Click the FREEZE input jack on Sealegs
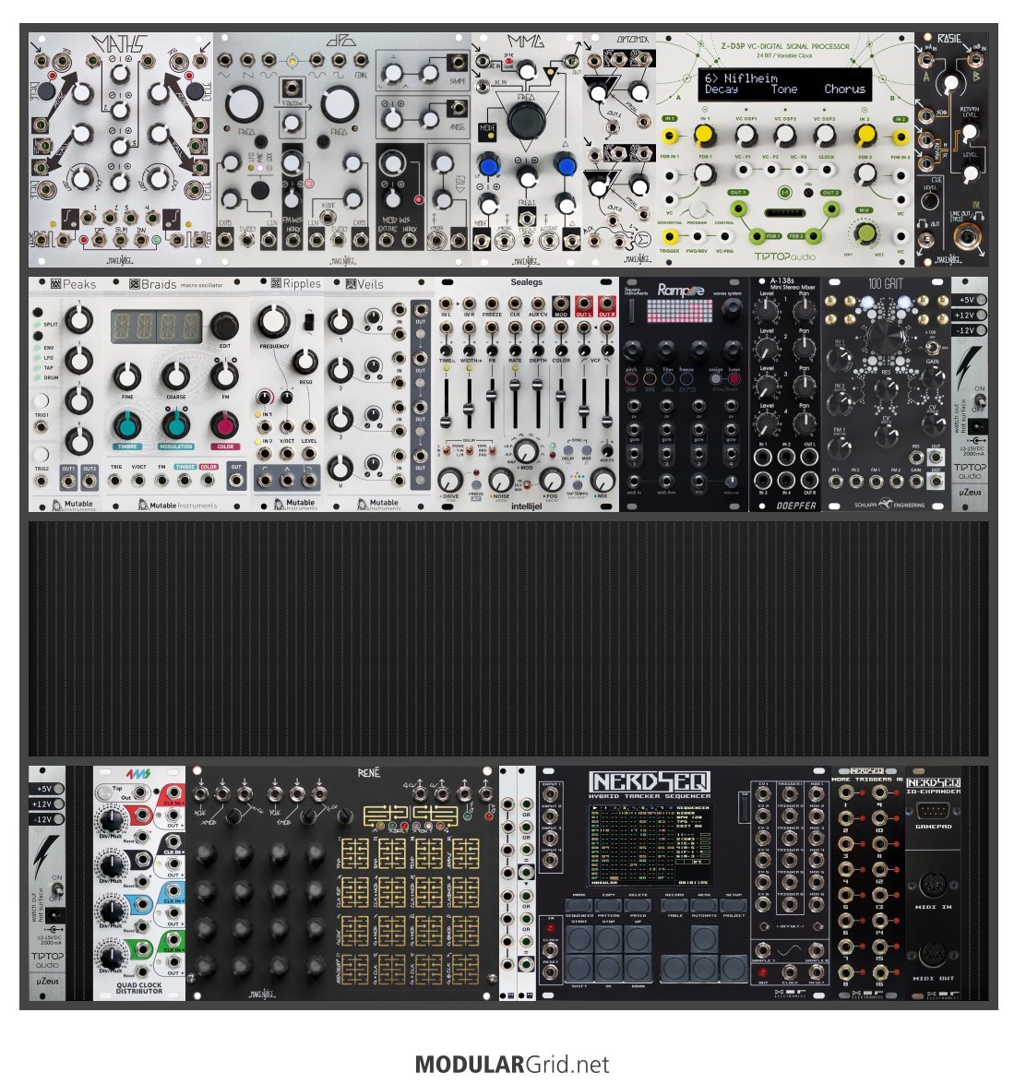 click(x=492, y=304)
